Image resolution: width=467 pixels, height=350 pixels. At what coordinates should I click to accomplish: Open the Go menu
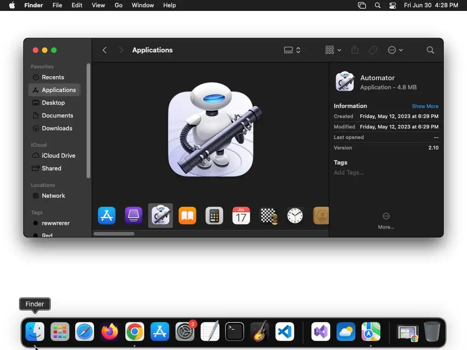point(119,5)
